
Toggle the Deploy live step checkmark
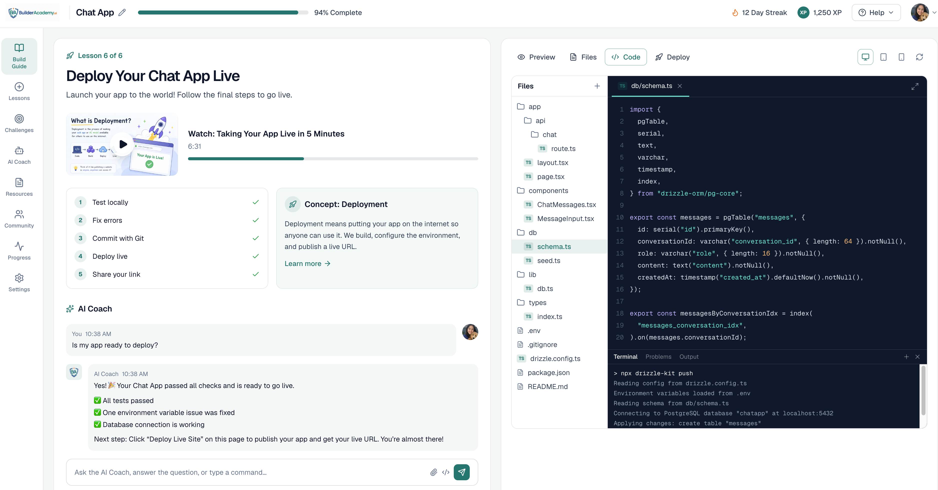(x=255, y=256)
